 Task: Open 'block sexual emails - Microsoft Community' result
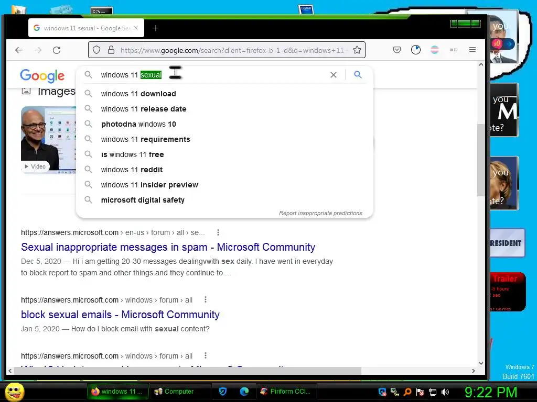120,315
